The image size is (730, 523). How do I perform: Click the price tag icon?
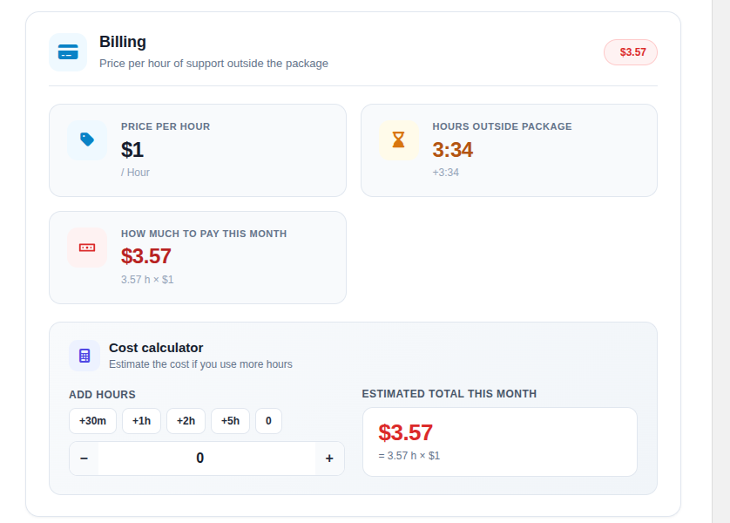coord(87,139)
